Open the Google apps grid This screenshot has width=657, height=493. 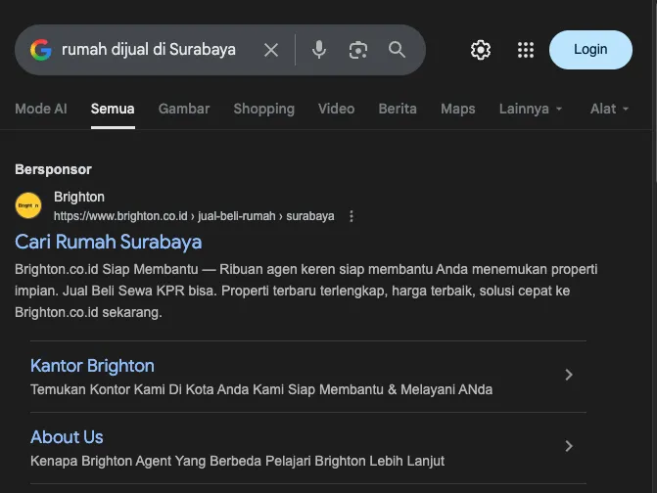click(x=526, y=50)
